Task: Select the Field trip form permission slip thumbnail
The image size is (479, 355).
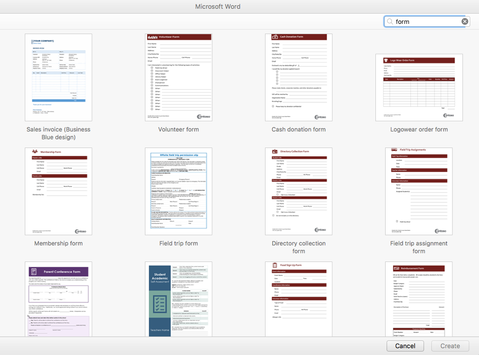Action: [178, 191]
